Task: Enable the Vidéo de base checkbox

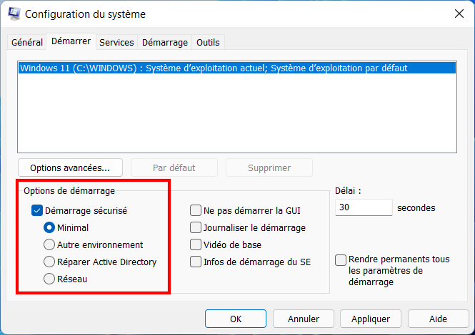Action: (x=196, y=244)
